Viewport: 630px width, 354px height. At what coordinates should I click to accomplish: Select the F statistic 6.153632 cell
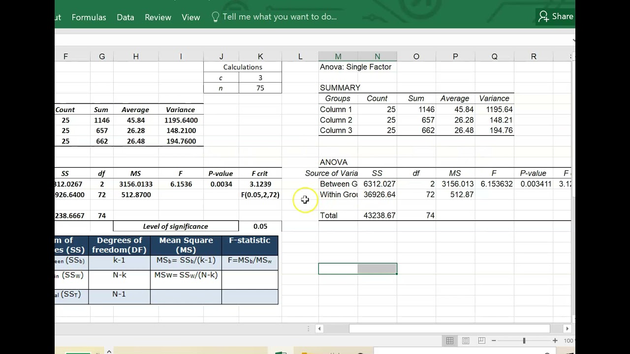tap(495, 184)
